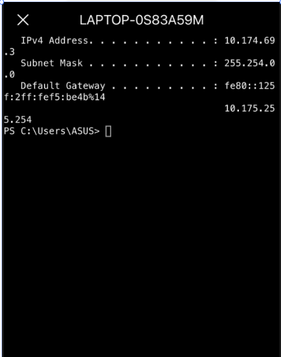Click the Subnet label word
Image resolution: width=281 pixels, height=357 pixels.
coord(38,63)
